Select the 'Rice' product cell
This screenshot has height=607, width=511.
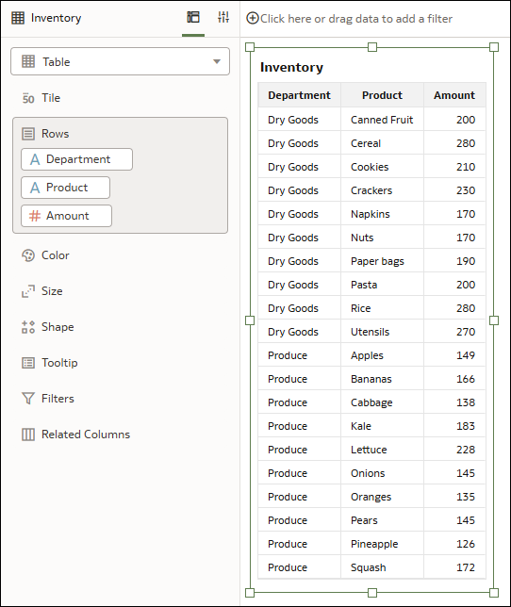tap(382, 308)
